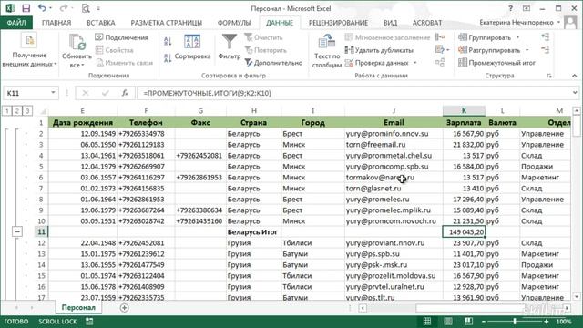Click vertical scrollbar down arrow
Image resolution: width=583 pixels, height=328 pixels.
(x=577, y=296)
